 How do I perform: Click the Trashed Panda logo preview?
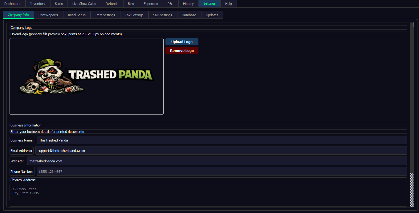pos(87,76)
